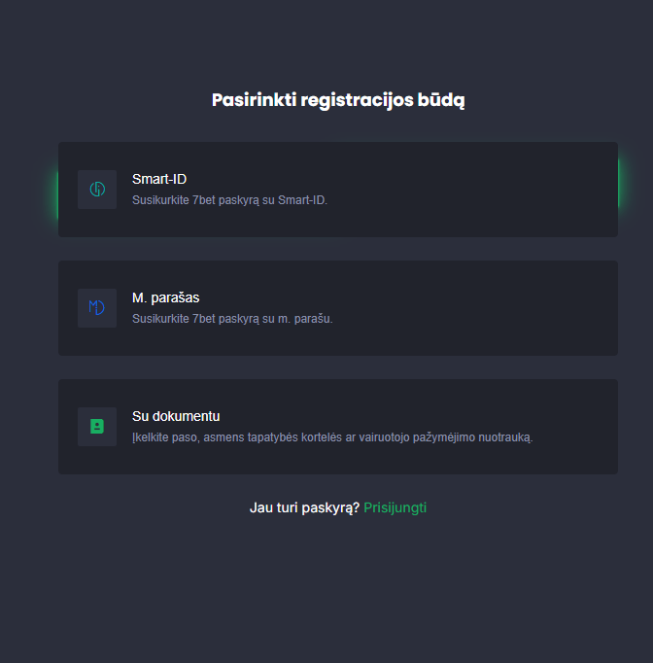The height and width of the screenshot is (663, 653).
Task: Click the 'Įkelkite paso, asmens tapatybės' description
Action: pyautogui.click(x=332, y=437)
